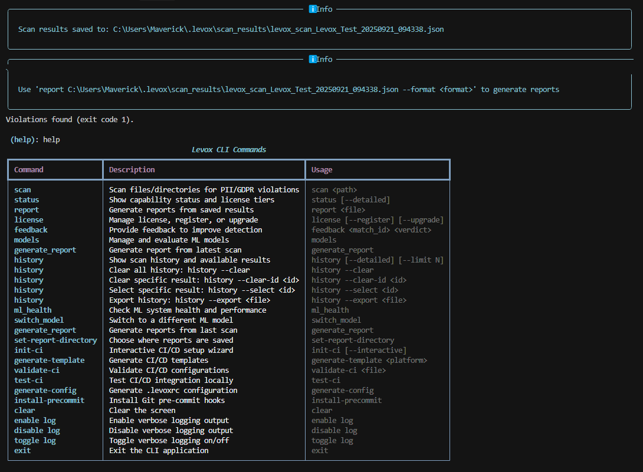This screenshot has width=643, height=472.
Task: Select 'history' command beside 'Clear all history'
Action: click(29, 270)
